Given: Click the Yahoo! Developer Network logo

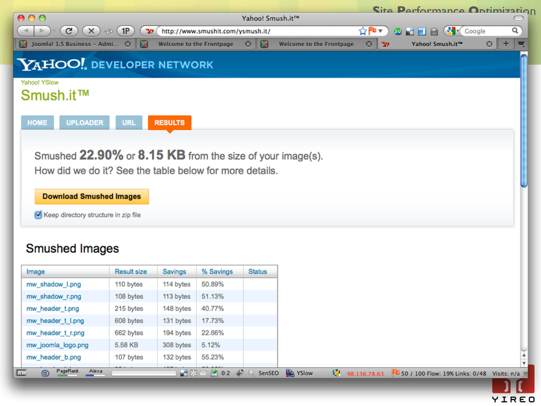Looking at the screenshot, I should pos(115,64).
